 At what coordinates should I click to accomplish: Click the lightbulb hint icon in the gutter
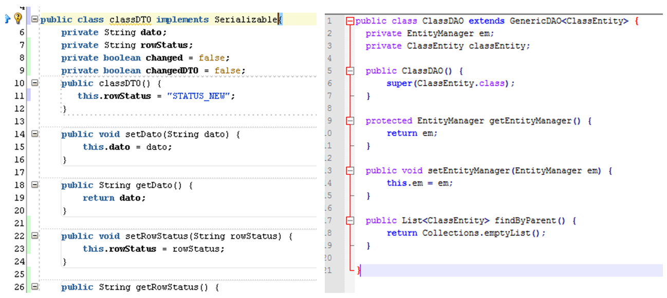pyautogui.click(x=17, y=18)
